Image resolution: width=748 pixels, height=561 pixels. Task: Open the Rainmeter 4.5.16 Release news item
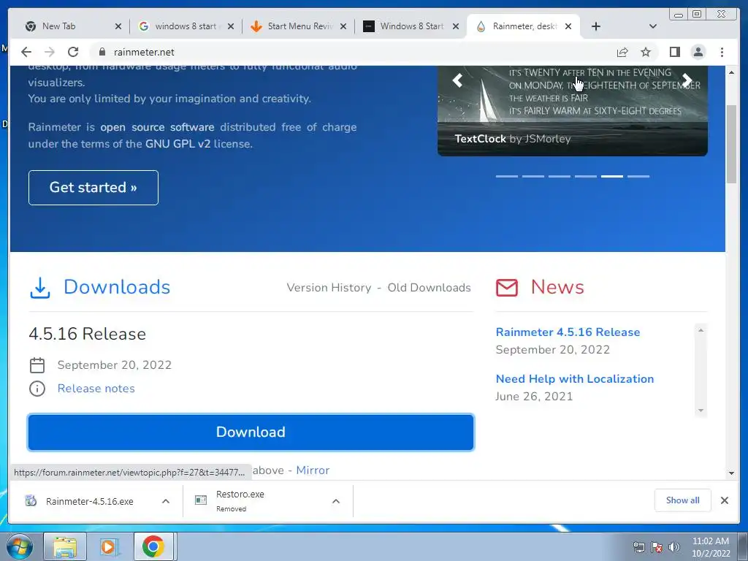click(x=568, y=332)
